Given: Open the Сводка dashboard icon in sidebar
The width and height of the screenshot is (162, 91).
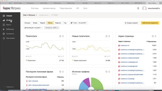Looking at the screenshot, I should (x=4, y=16).
